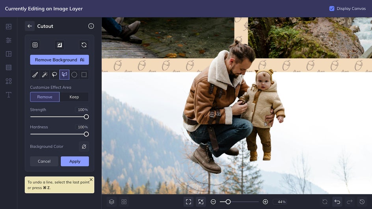372x209 pixels.
Task: Open the Image Manager sidebar icon
Action: pyautogui.click(x=9, y=26)
